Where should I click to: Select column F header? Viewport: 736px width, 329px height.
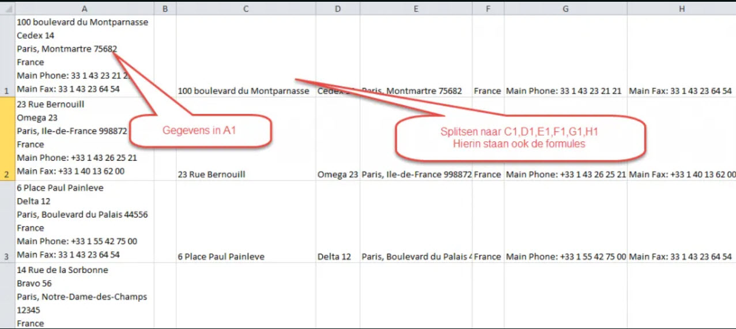point(488,9)
